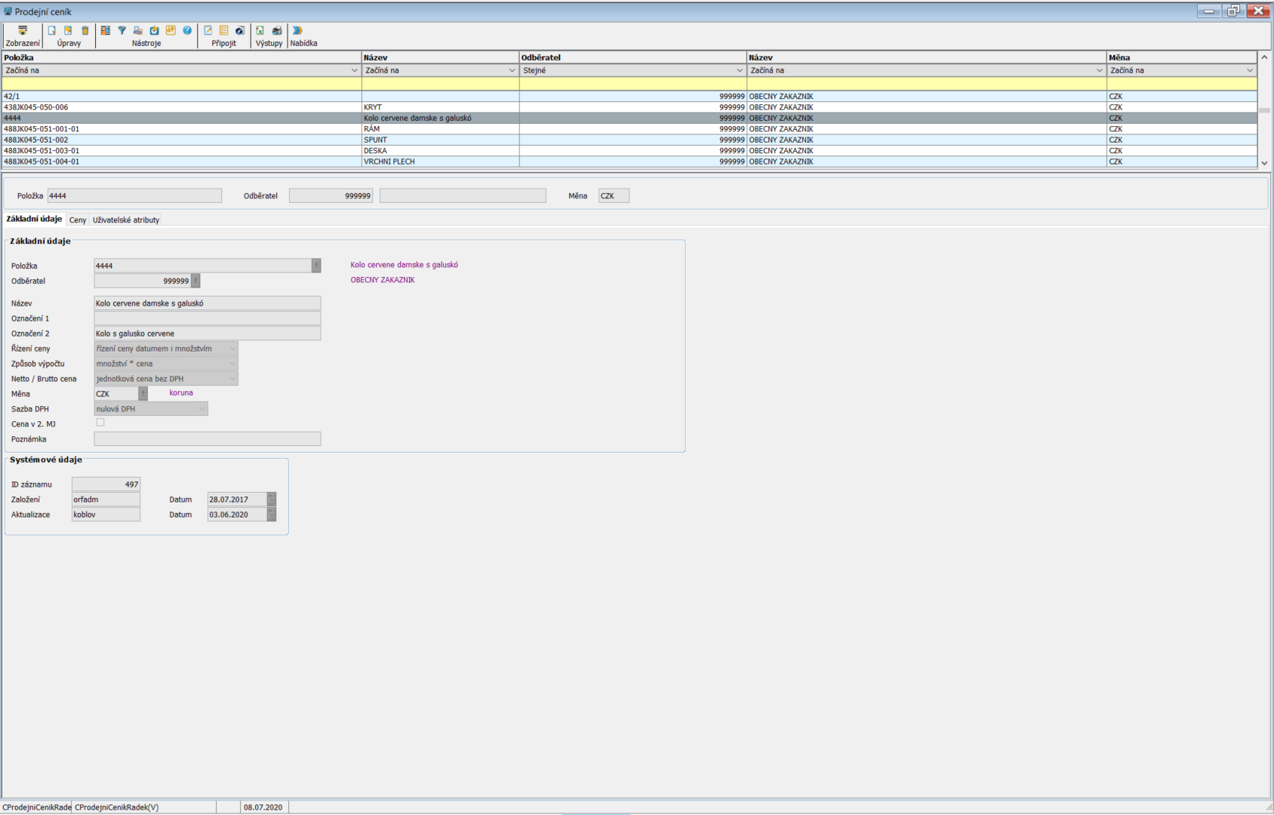Viewport: 1274px width, 815px height.
Task: Export to Excel via the Výstupy icon
Action: click(x=260, y=31)
